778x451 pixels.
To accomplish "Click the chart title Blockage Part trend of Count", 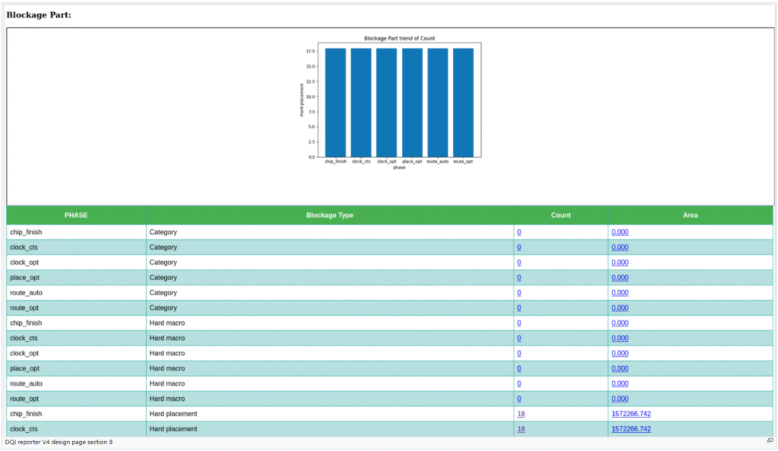I will (399, 38).
